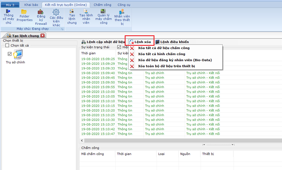Select Tạo lệnh nhân viên button
282x170 pixels.
(x=86, y=17)
